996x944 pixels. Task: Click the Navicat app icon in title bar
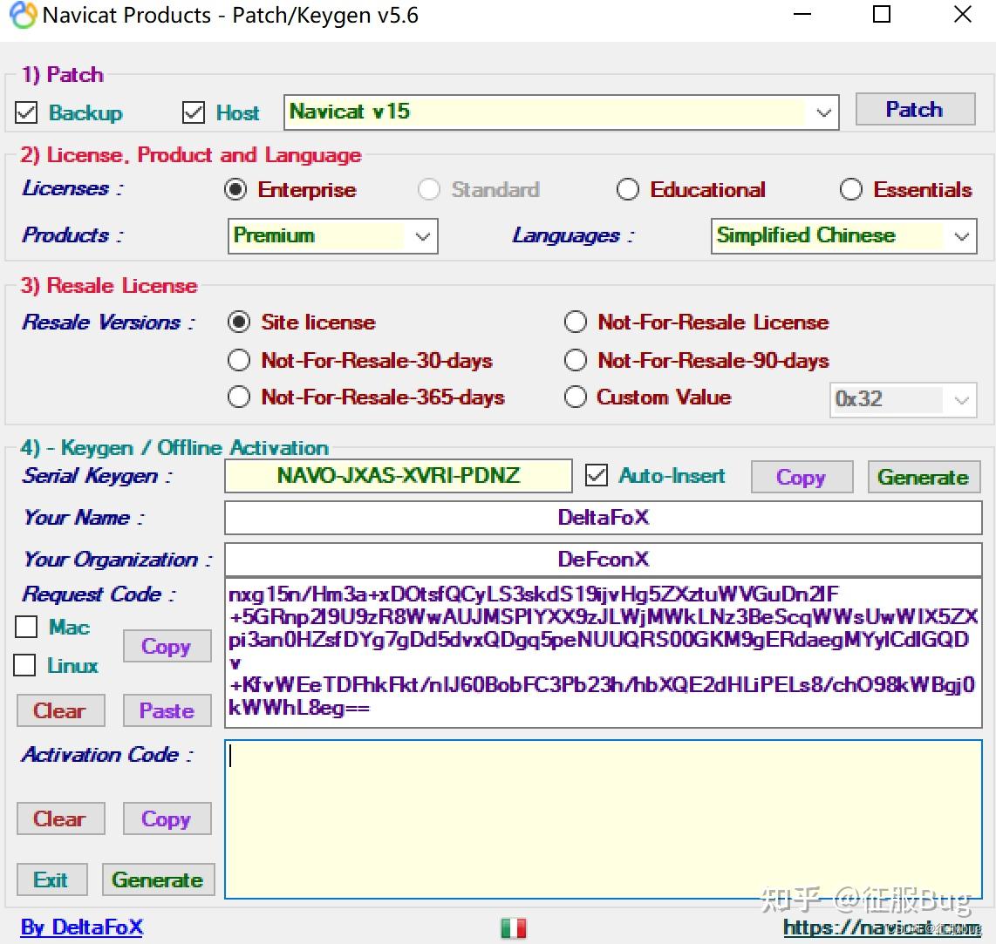(x=24, y=15)
